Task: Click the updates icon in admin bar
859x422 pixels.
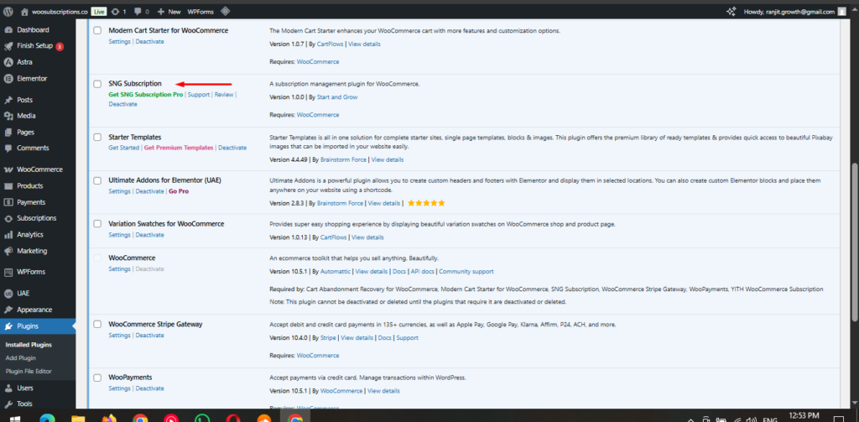Action: coord(114,12)
